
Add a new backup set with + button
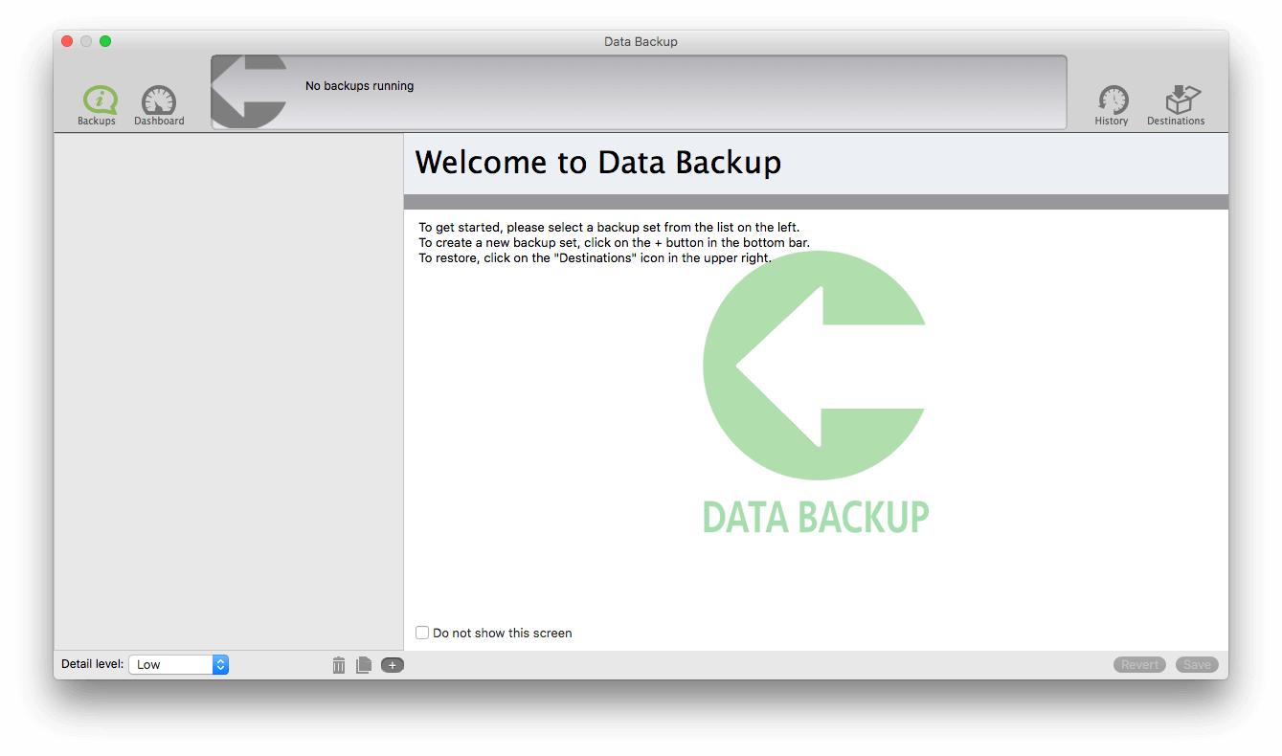[393, 665]
